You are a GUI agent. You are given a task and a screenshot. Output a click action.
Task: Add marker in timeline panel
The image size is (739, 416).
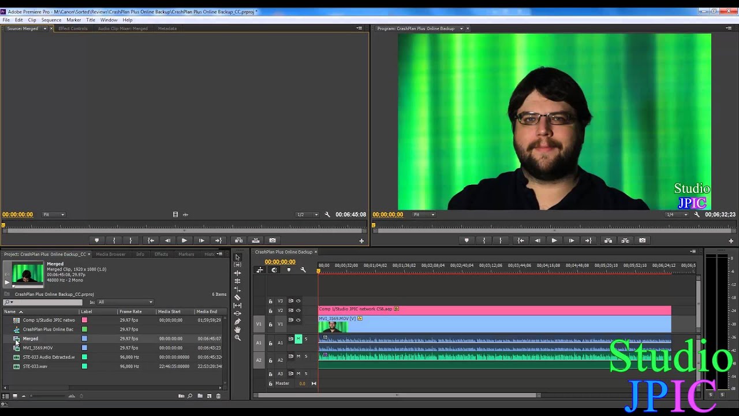(289, 270)
